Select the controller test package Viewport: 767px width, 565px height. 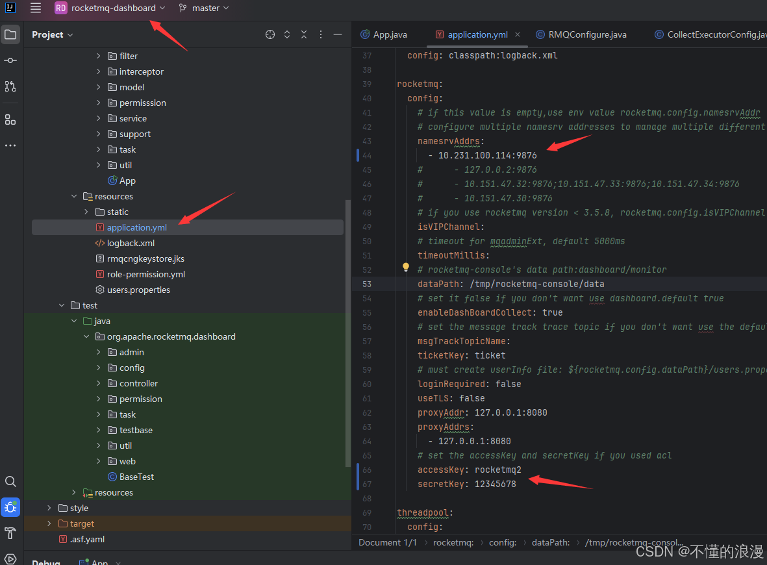132,384
